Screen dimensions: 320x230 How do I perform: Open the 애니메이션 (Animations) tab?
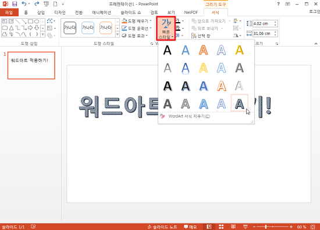click(x=101, y=12)
